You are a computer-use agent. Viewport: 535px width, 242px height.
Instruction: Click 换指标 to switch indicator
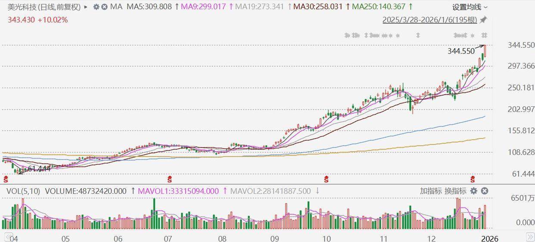tap(455, 191)
